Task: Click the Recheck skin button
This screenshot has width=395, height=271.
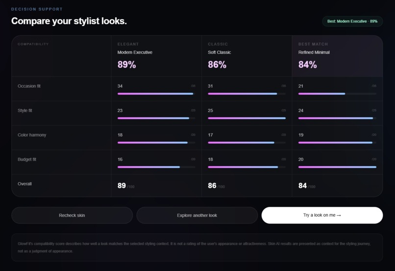Action: (x=72, y=215)
